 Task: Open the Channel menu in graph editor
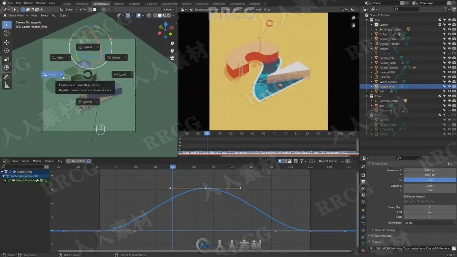[49, 161]
